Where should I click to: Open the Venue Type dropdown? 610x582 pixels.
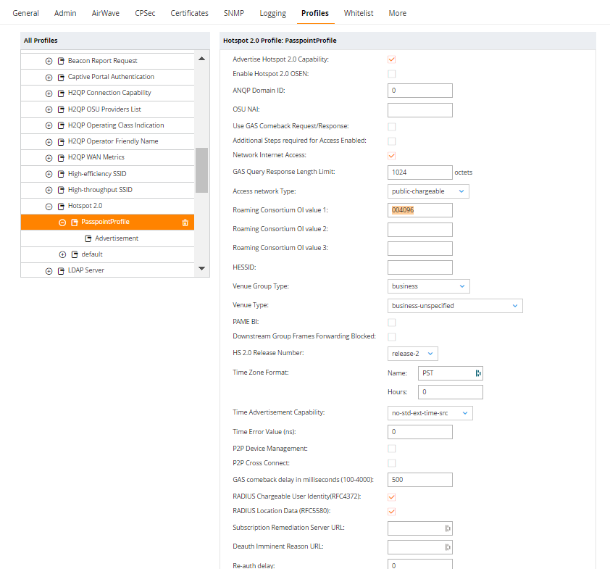click(455, 306)
